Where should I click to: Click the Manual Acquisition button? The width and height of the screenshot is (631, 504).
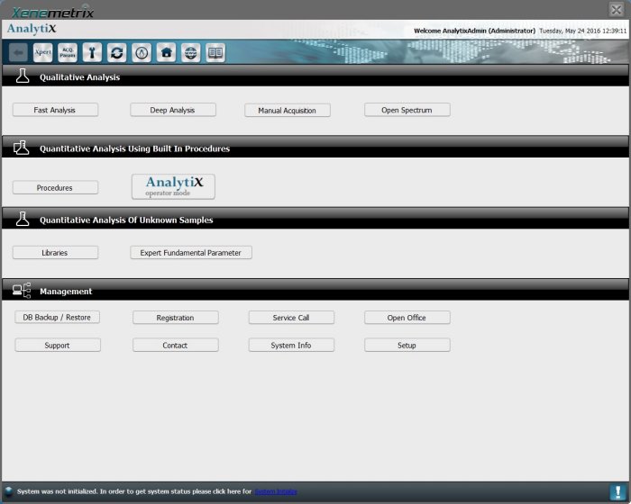(x=288, y=111)
